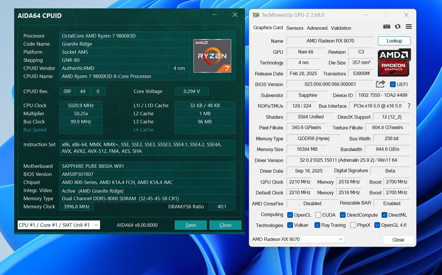The width and height of the screenshot is (442, 275).
Task: Click the CPU Clock value 5020.9 MHz
Action: 81,105
